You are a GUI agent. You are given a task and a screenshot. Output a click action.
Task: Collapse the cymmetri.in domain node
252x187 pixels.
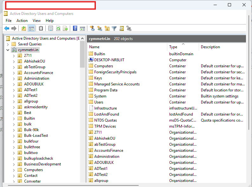(8, 50)
